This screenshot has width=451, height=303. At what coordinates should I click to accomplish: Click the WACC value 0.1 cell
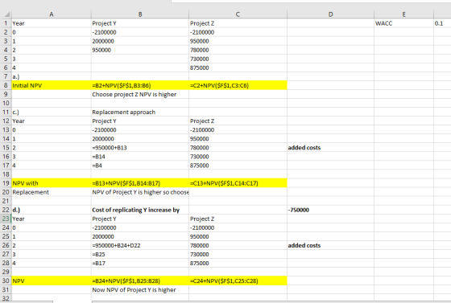click(x=442, y=23)
